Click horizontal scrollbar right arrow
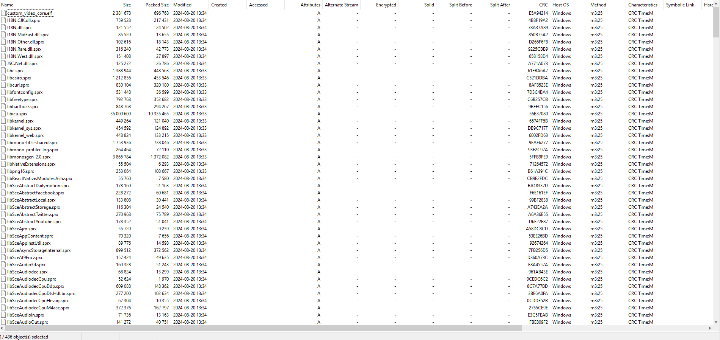Viewport: 720px width, 340px height. [x=710, y=328]
